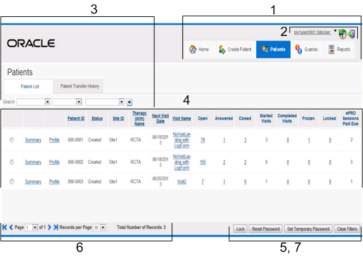Screen dimensions: 363x256
Task: Sort by Visit Name column header
Action: [181, 119]
